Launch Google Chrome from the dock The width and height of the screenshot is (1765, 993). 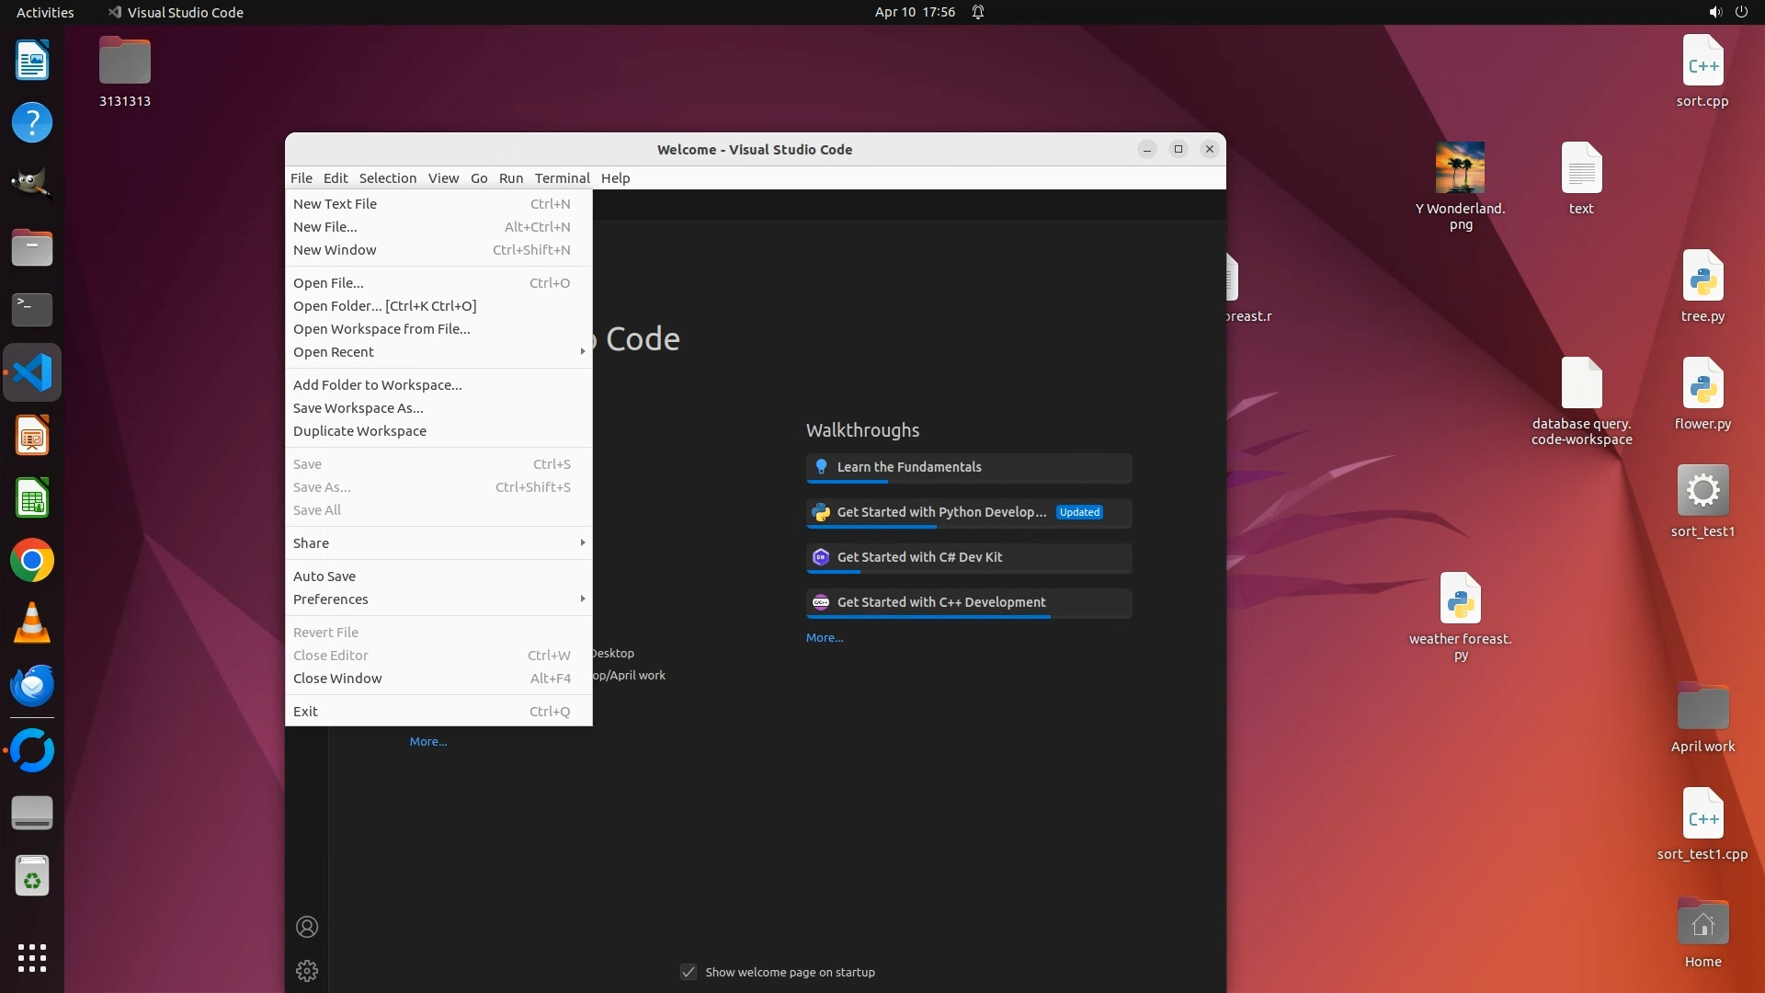(32, 561)
